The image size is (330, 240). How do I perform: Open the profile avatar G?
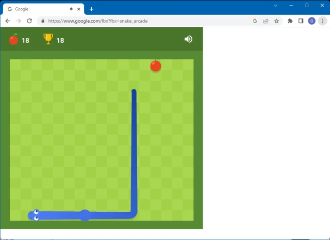point(311,21)
